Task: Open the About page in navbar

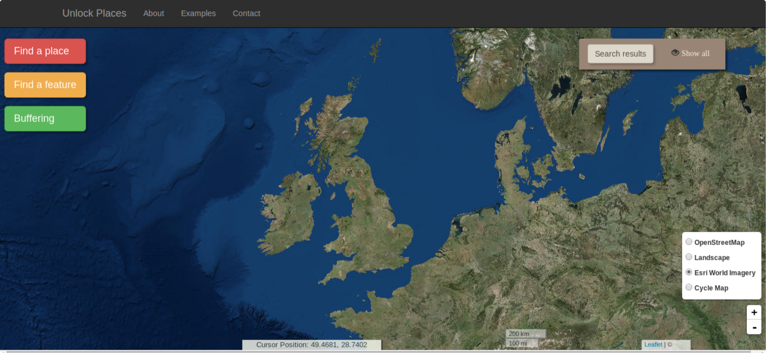Action: click(x=154, y=13)
